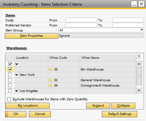Close the Inventory Counting window
This screenshot has width=146, height=121.
(x=141, y=4)
